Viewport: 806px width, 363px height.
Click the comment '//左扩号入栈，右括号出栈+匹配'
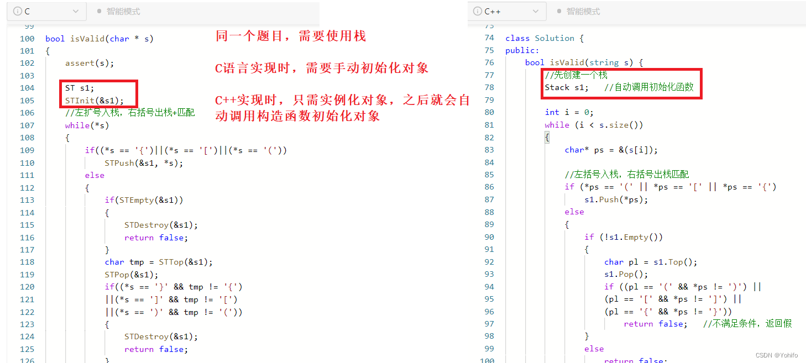click(x=130, y=113)
